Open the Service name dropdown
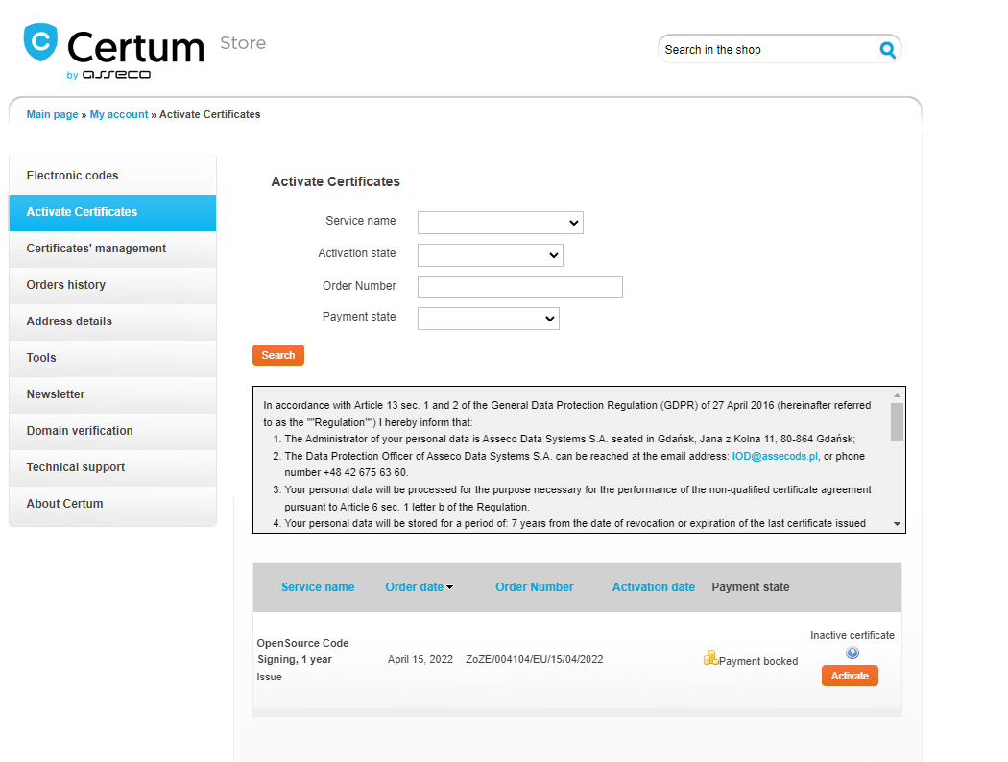This screenshot has width=1008, height=762. point(500,223)
